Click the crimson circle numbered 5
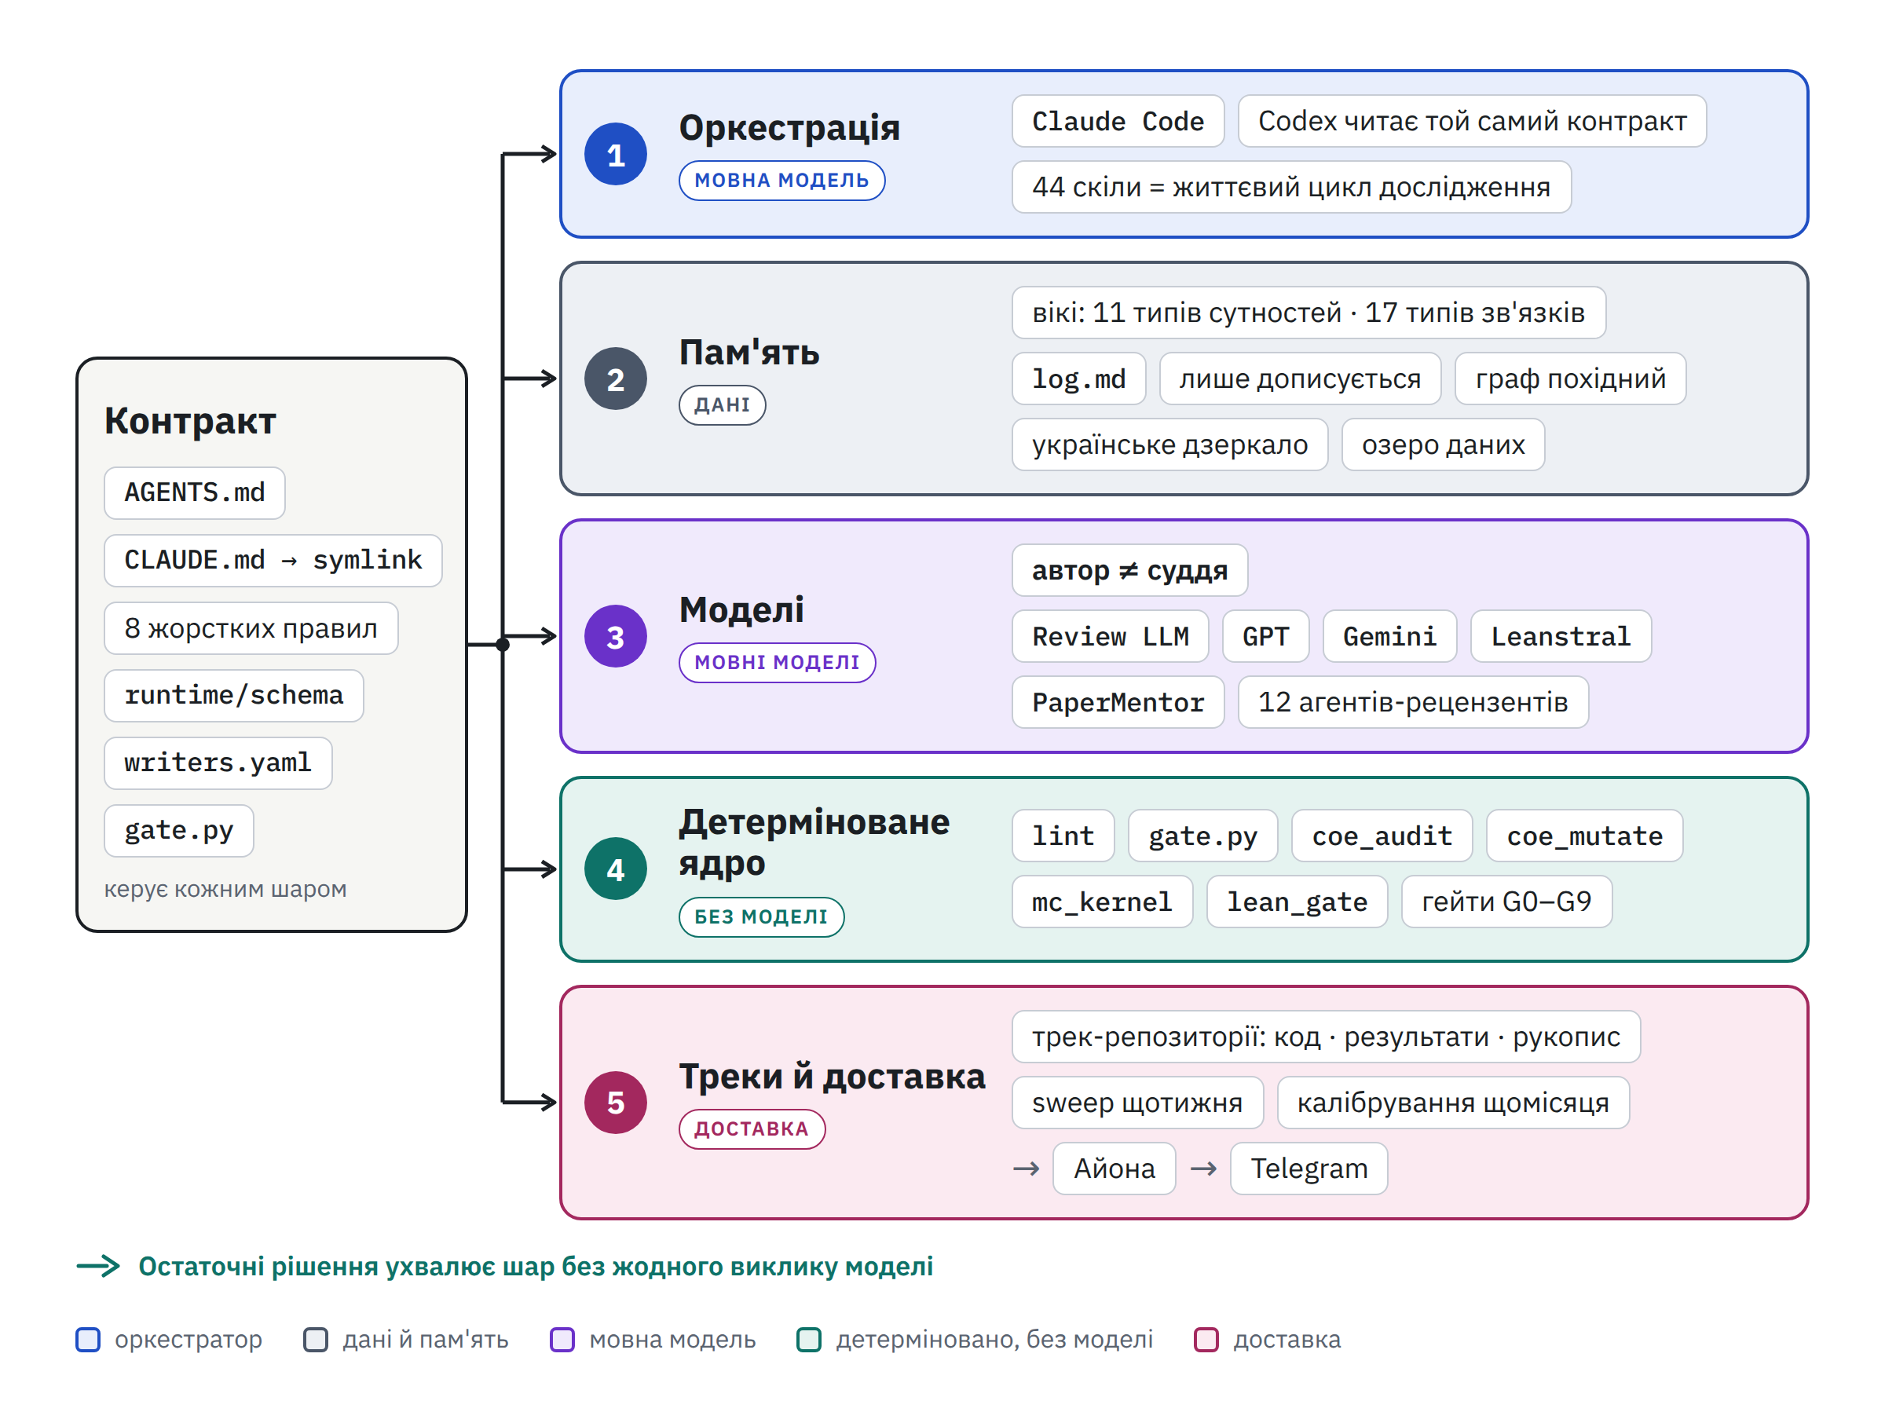 click(615, 1102)
